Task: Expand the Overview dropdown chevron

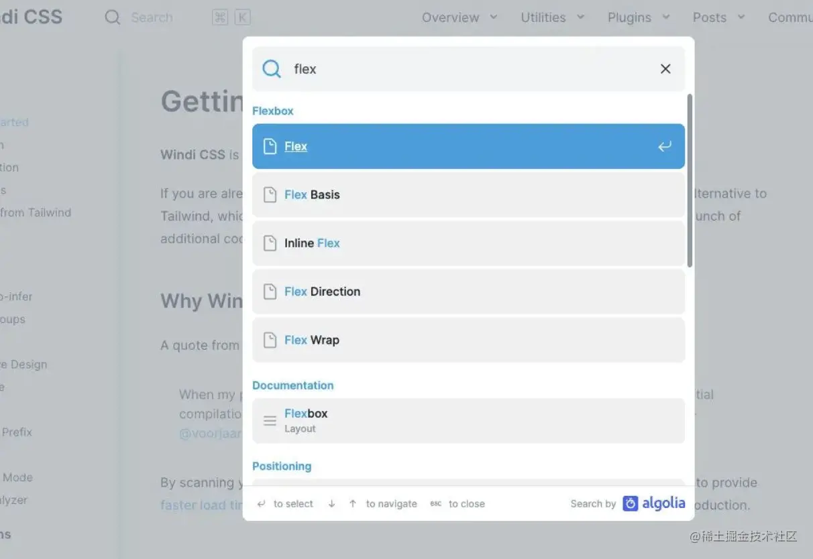Action: coord(494,17)
